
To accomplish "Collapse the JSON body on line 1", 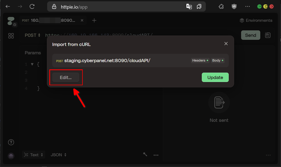I will tap(32, 64).
